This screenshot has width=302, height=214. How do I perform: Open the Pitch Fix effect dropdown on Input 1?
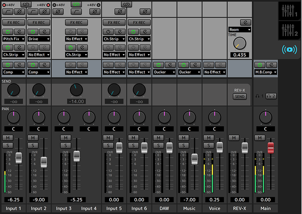(14, 39)
